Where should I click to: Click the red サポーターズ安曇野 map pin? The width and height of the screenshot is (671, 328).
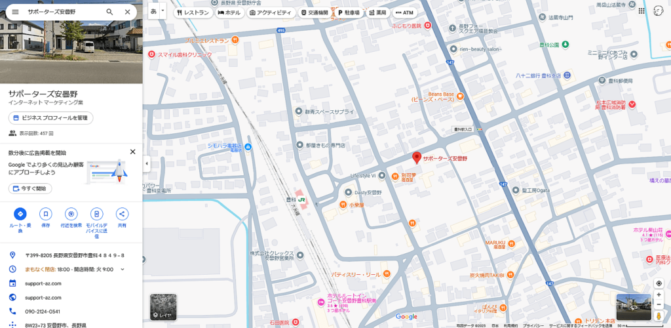(417, 158)
